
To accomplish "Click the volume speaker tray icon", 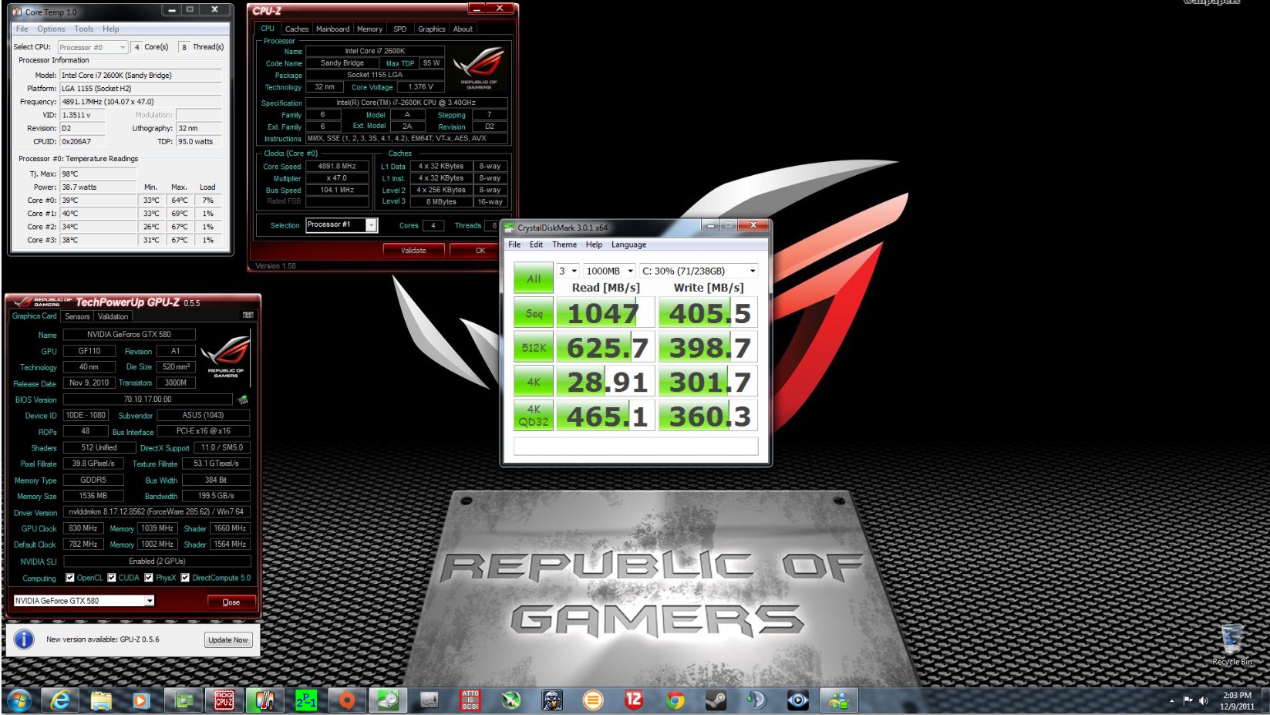I will coord(1204,700).
